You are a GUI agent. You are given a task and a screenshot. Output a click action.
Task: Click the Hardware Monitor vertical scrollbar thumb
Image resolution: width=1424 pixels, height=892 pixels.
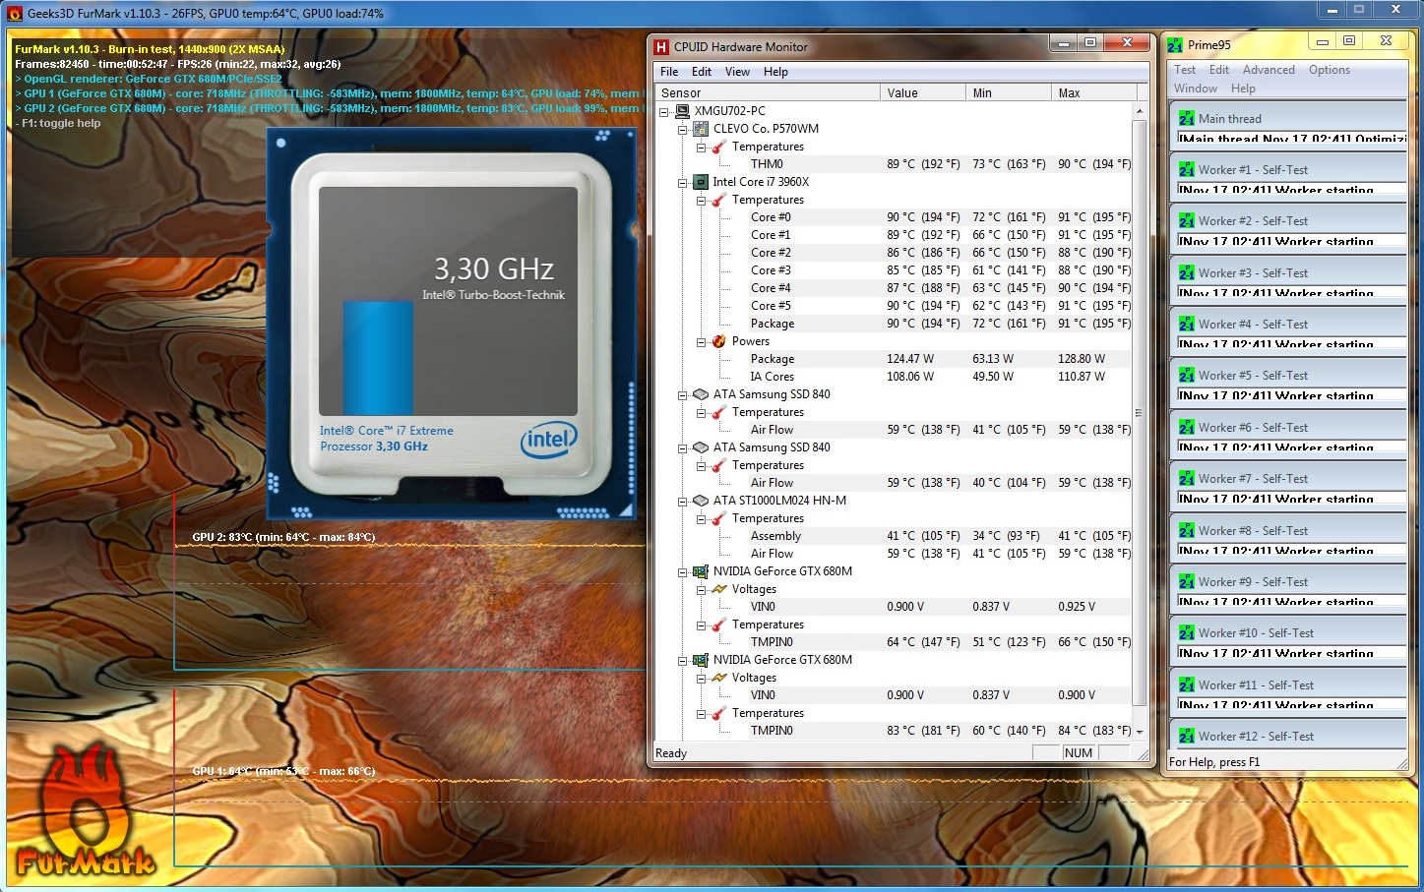[x=1140, y=413]
